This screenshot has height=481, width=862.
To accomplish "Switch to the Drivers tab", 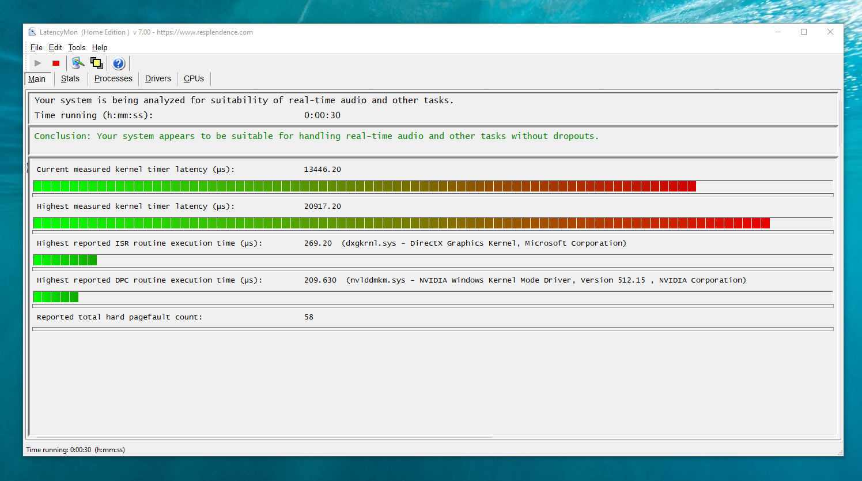I will click(158, 78).
